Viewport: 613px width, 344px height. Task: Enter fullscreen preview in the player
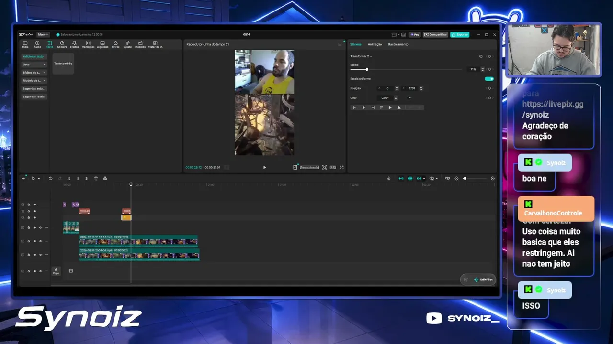(342, 167)
